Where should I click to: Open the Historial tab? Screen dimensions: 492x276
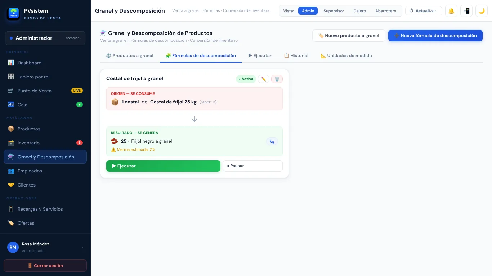296,56
